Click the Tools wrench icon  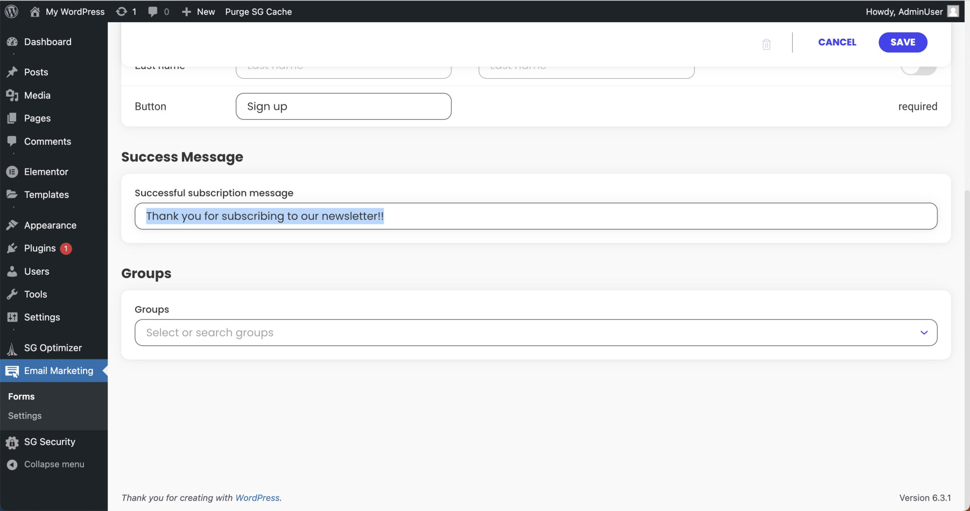(x=12, y=294)
